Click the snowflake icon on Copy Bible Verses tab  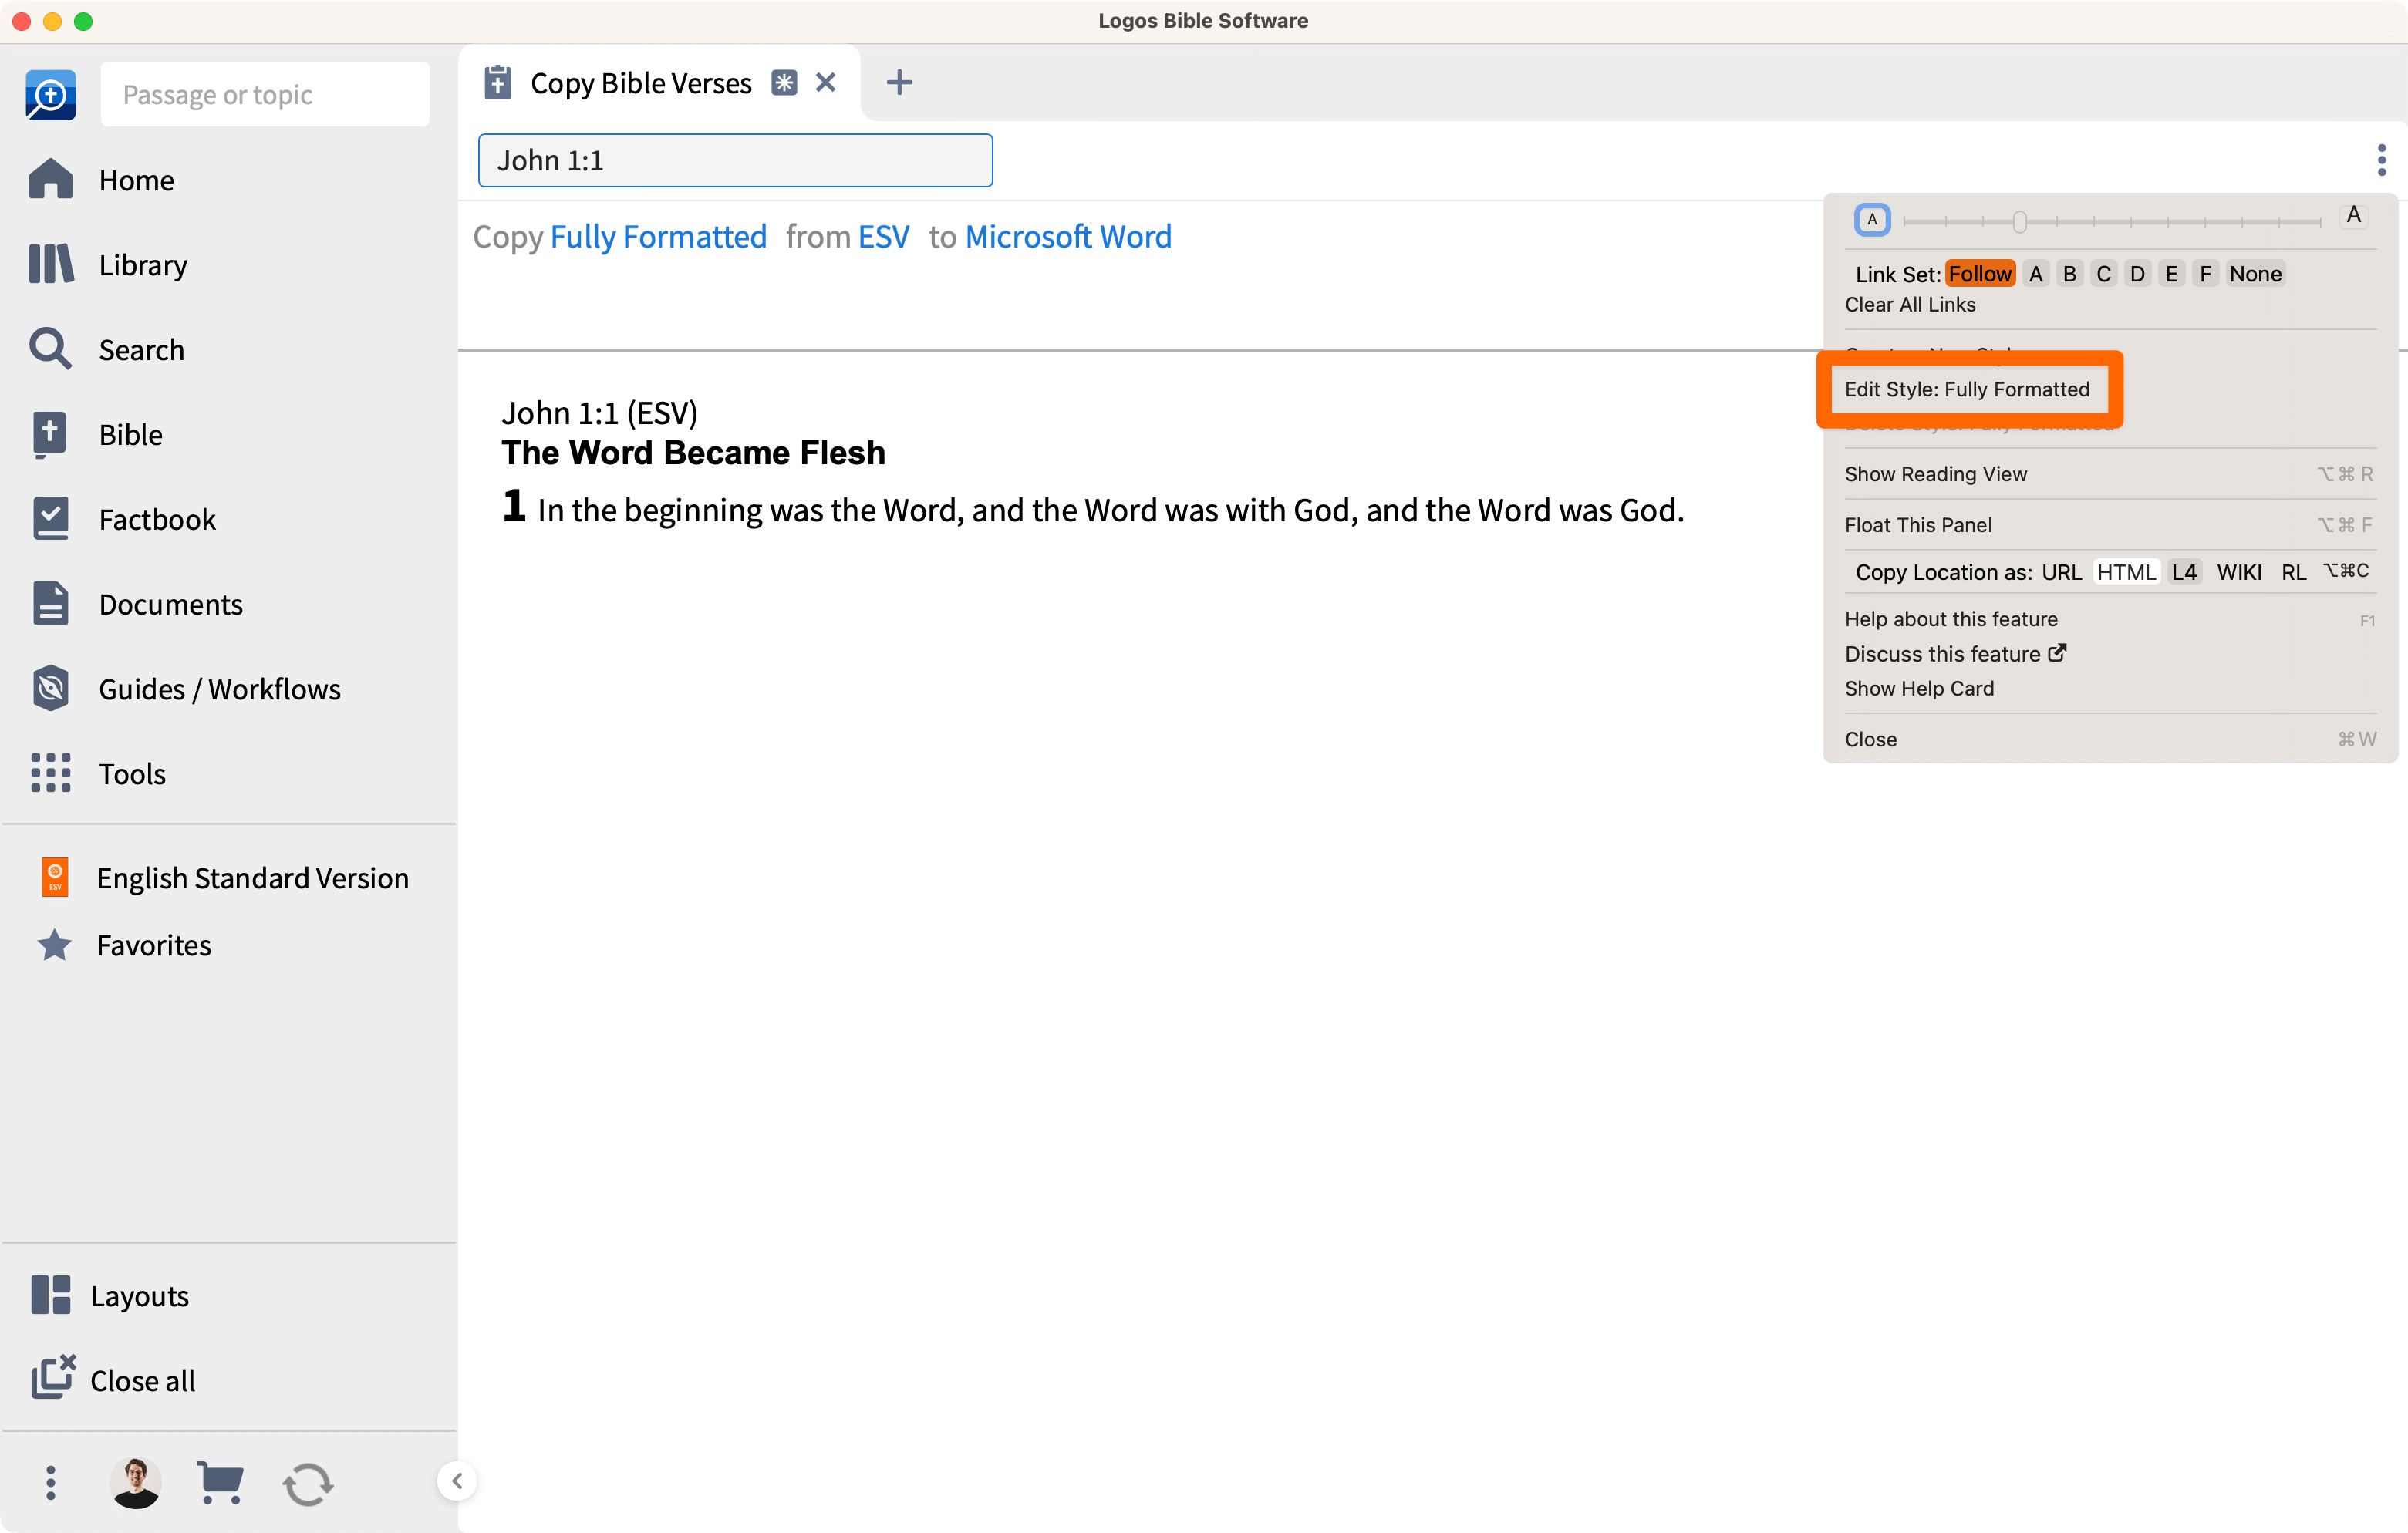(784, 83)
